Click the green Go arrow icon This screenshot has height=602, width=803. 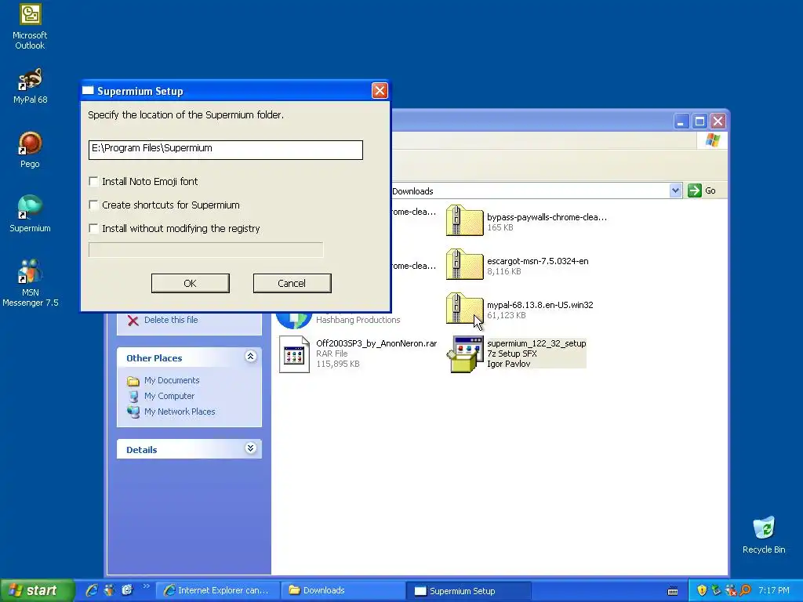(x=695, y=191)
